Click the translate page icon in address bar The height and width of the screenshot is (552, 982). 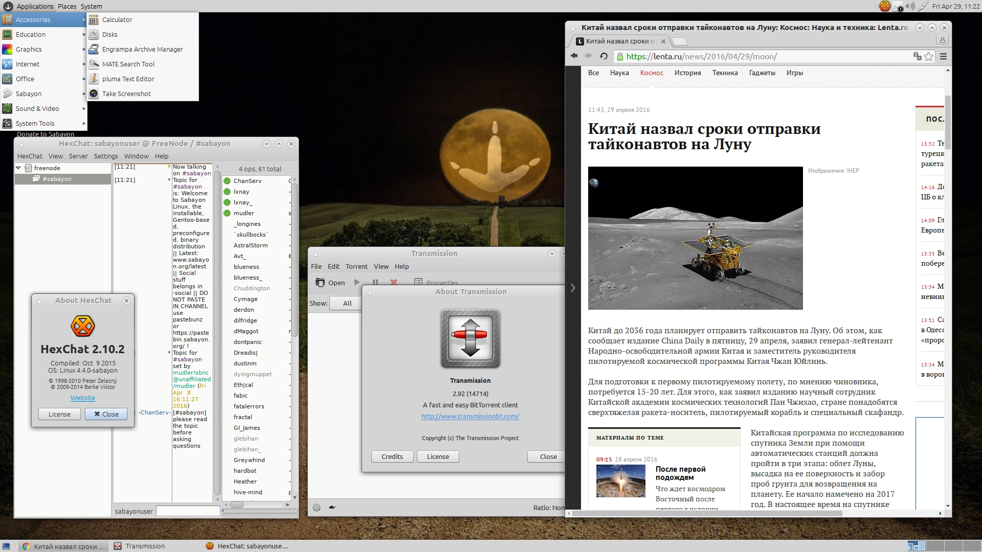pos(917,56)
